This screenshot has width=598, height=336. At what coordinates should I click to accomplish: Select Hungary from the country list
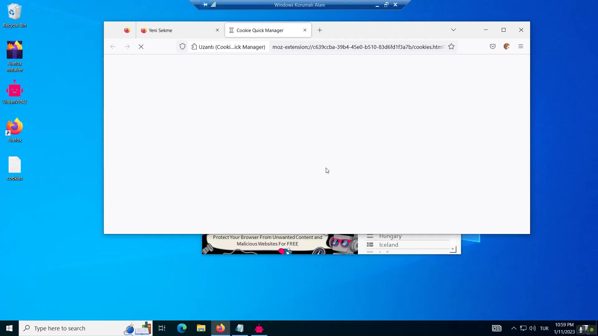coord(390,236)
